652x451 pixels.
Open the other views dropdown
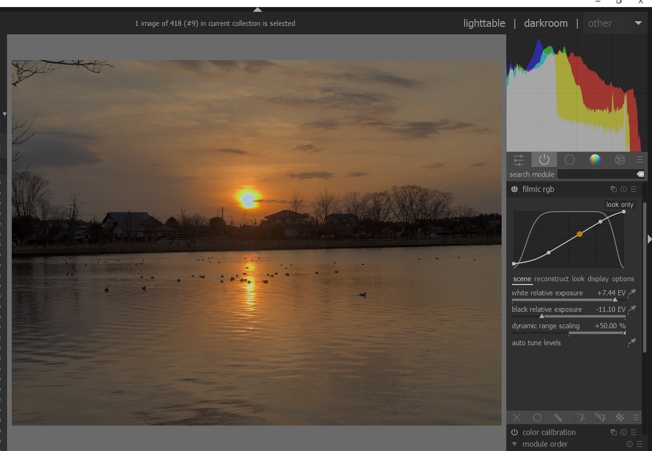click(616, 23)
